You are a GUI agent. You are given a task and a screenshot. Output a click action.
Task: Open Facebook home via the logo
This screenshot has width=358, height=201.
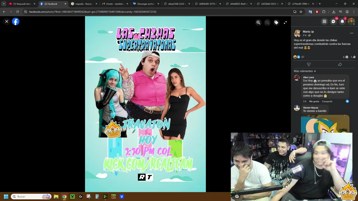click(16, 21)
